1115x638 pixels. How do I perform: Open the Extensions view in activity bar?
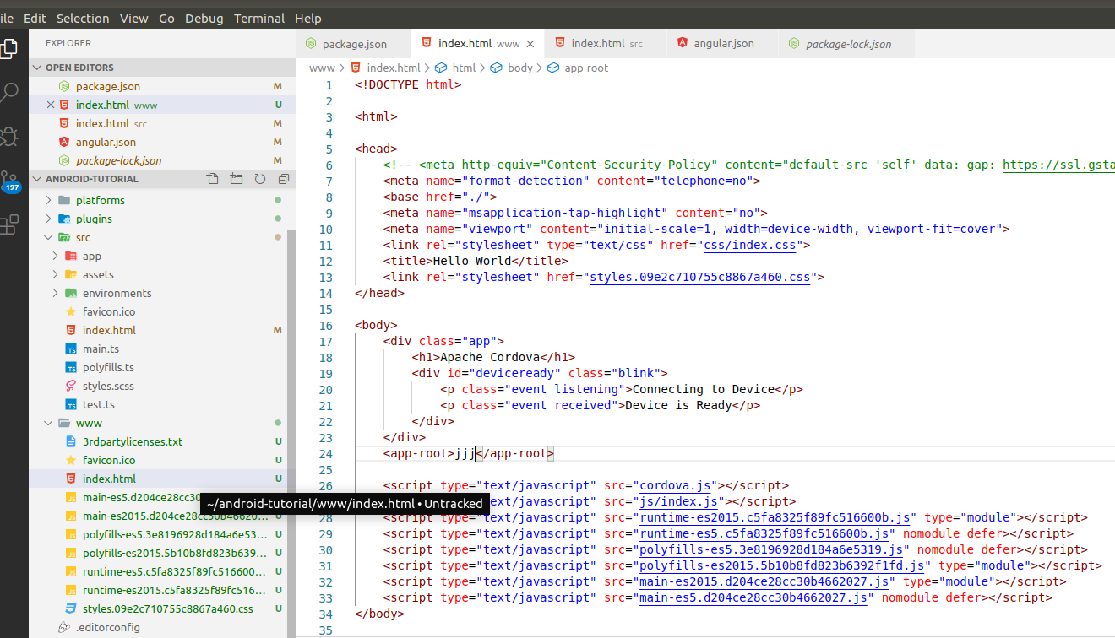click(8, 224)
